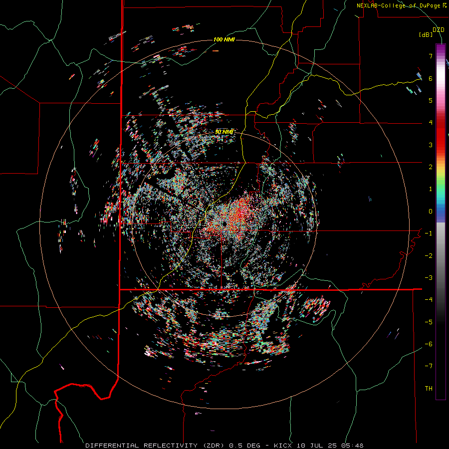Click the 3 value on the color scale
The image size is (449, 449).
pyautogui.click(x=431, y=145)
